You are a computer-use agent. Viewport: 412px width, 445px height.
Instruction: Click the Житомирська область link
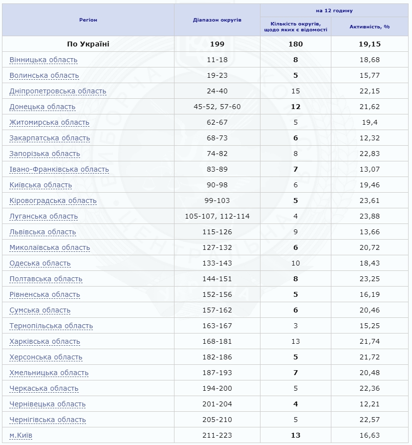[x=49, y=122]
